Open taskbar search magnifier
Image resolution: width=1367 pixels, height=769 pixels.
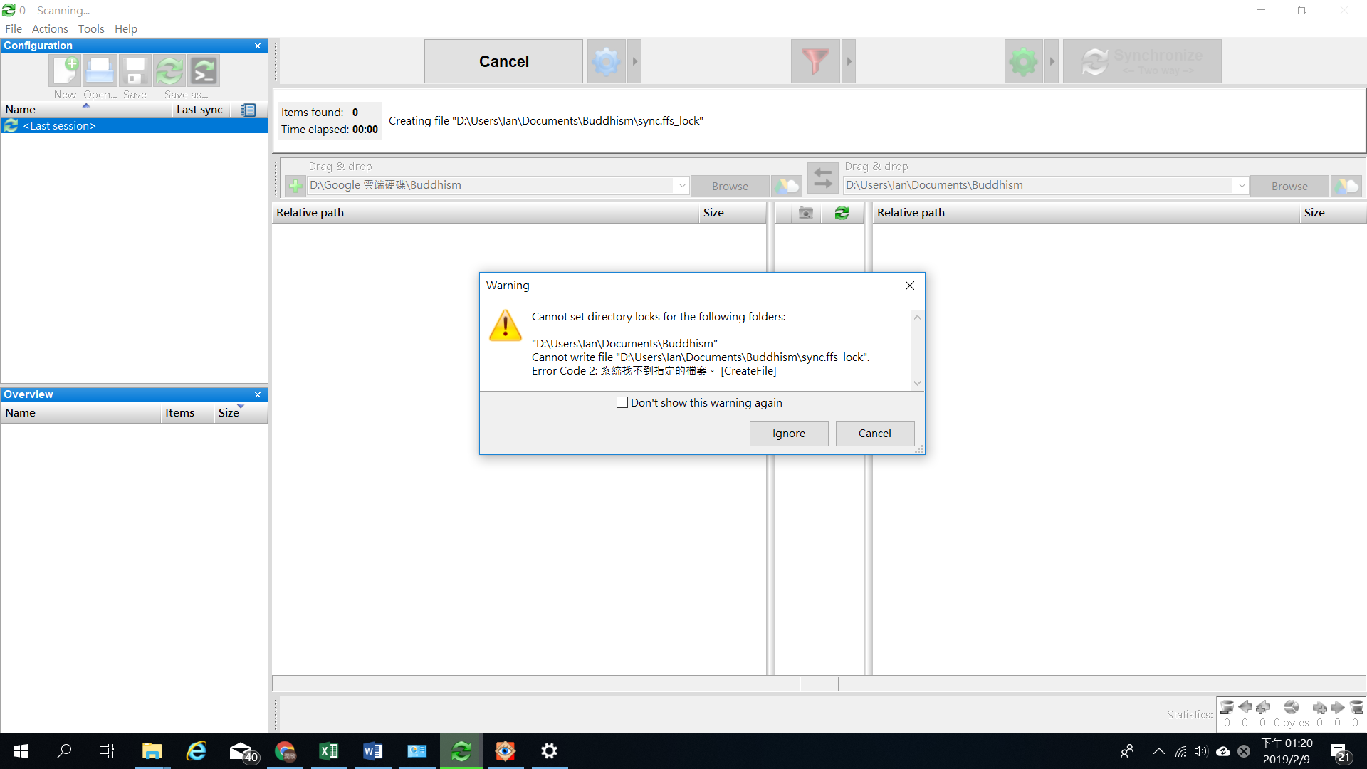click(65, 751)
